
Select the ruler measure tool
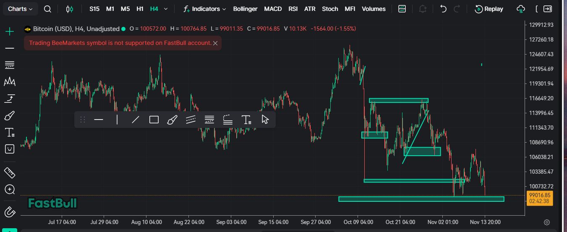[x=9, y=172]
